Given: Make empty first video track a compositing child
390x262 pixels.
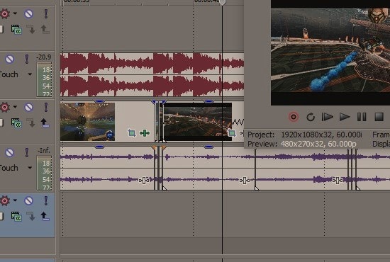Looking at the screenshot, I should tap(30, 29).
